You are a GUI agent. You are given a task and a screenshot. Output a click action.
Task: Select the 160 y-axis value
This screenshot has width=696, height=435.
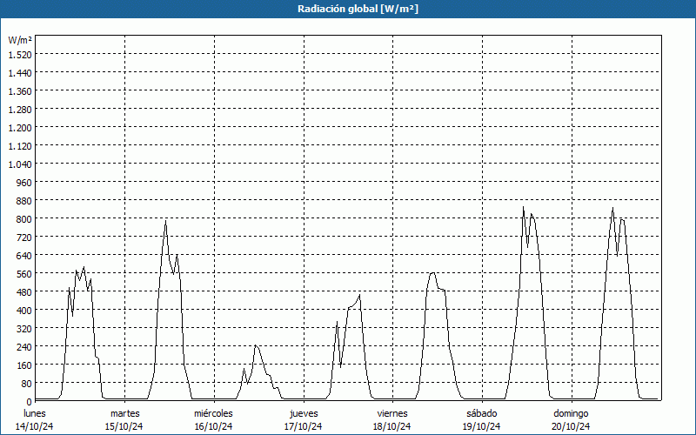click(24, 365)
